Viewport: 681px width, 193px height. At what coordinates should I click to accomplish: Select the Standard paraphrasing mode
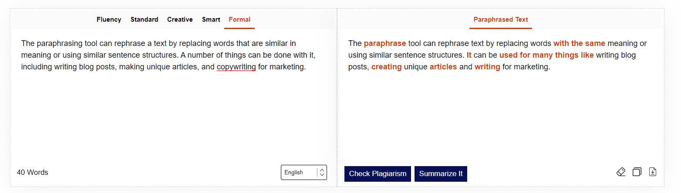pyautogui.click(x=145, y=20)
